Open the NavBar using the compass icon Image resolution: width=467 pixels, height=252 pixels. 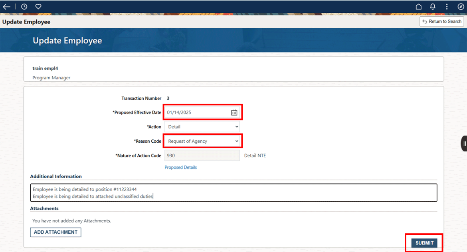click(x=461, y=6)
